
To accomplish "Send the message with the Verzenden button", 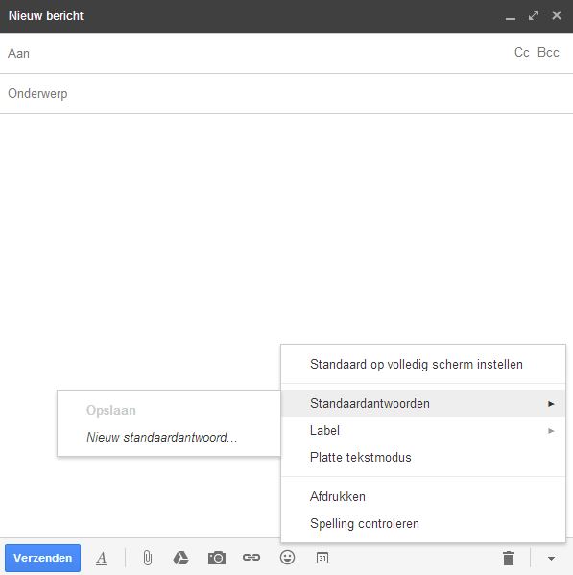I will pos(42,558).
